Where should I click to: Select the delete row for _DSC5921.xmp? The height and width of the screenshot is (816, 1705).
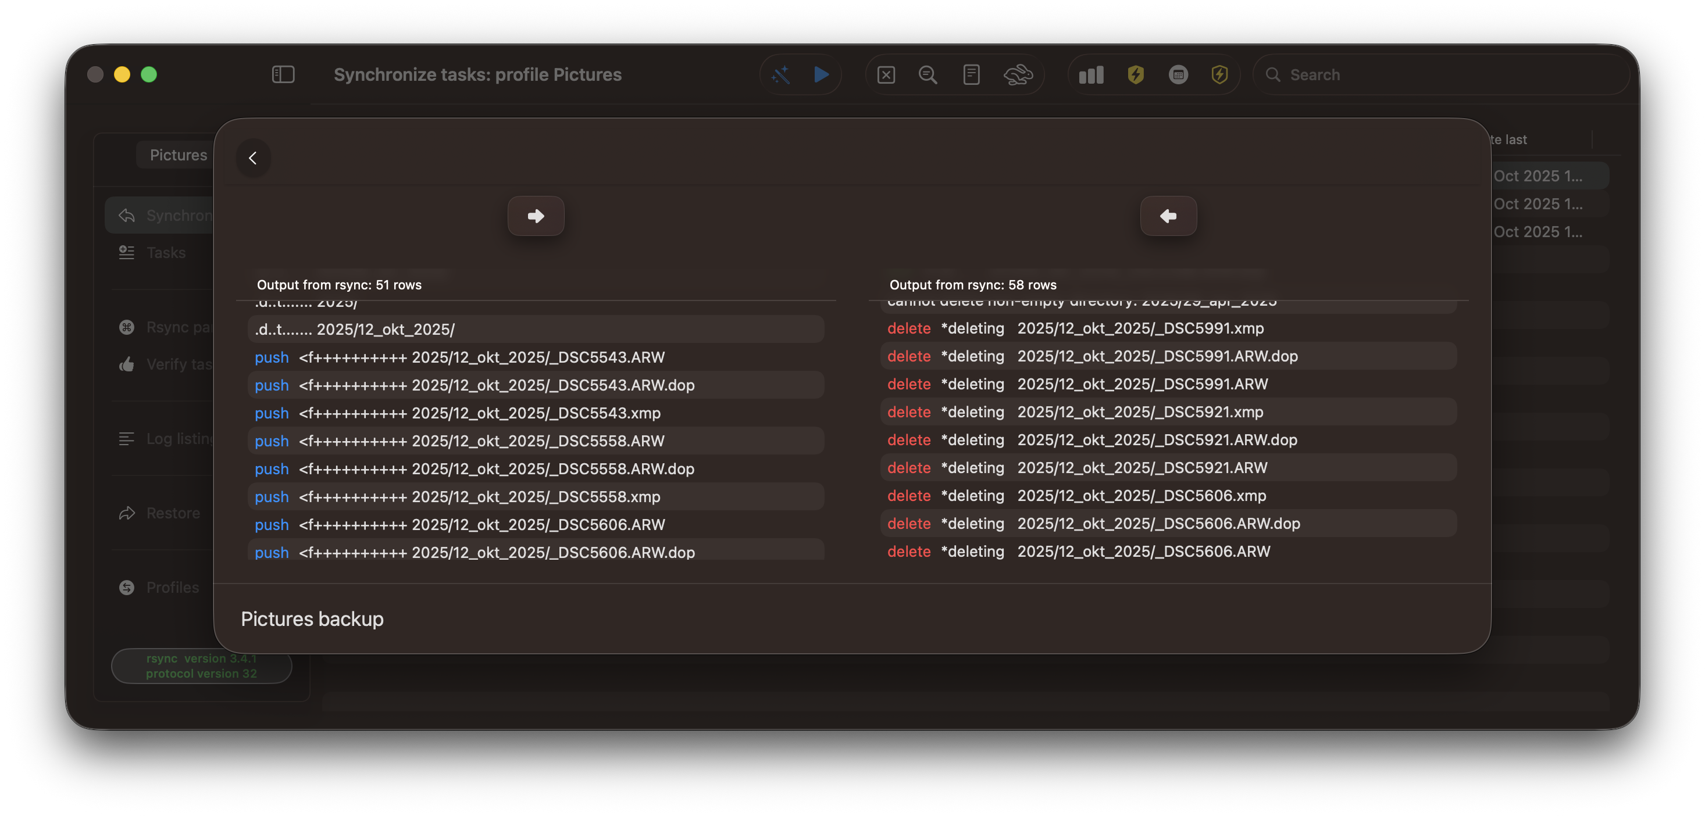[x=1168, y=412]
